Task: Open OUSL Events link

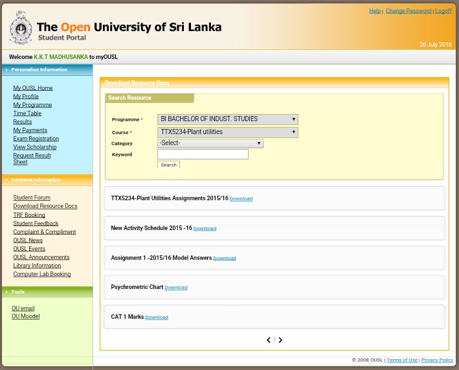Action: click(x=29, y=249)
